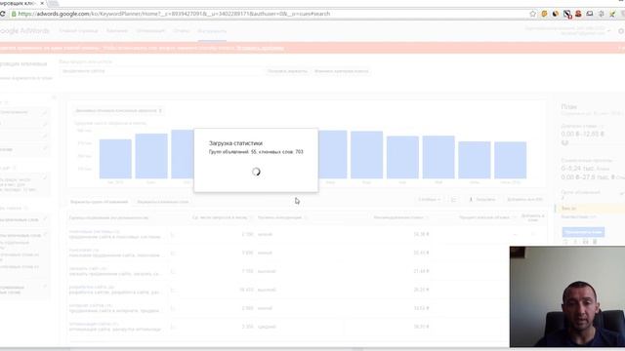The width and height of the screenshot is (625, 351).
Task: Click the Загрузить download button
Action: [x=482, y=199]
